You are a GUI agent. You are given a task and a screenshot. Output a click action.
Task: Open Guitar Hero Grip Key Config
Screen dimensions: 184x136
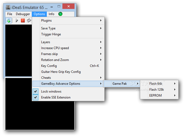68,72
